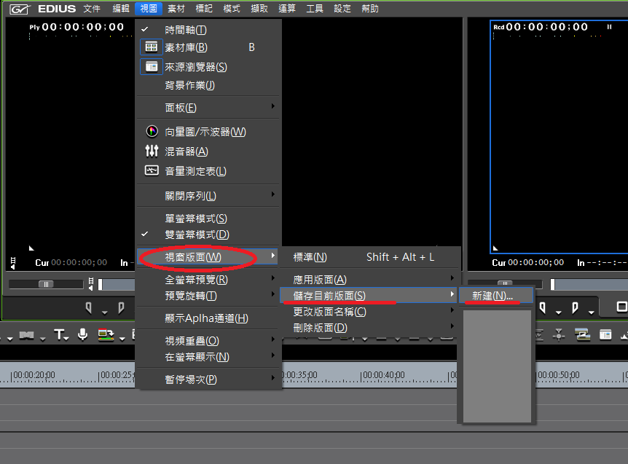Click the player shuttle slider handle
This screenshot has width=628, height=464.
pyautogui.click(x=45, y=284)
